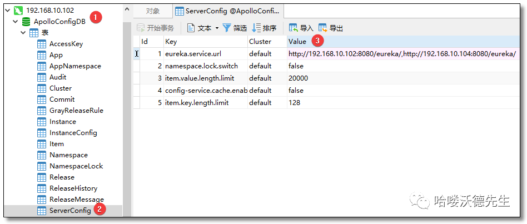
Task: Click the begin transaction icon
Action: [x=141, y=28]
